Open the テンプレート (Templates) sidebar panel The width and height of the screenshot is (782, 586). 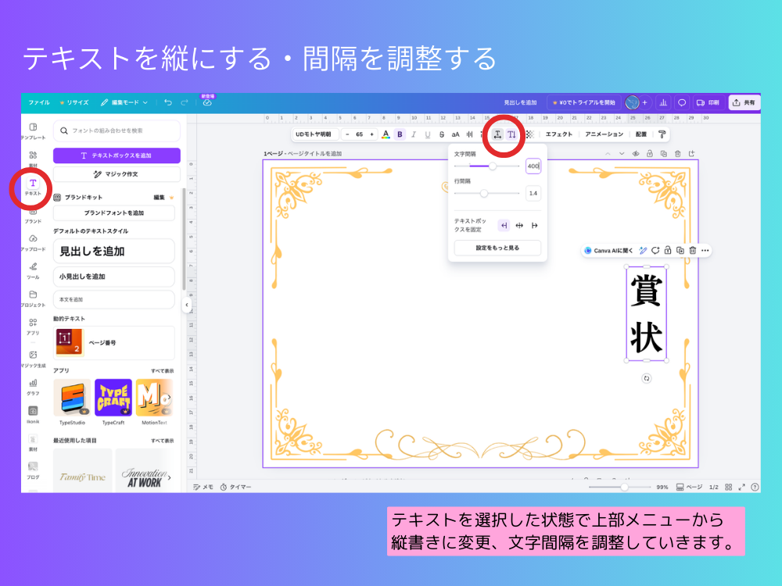[x=33, y=131]
